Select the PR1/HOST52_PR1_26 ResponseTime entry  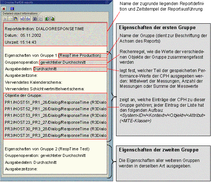click(55, 109)
